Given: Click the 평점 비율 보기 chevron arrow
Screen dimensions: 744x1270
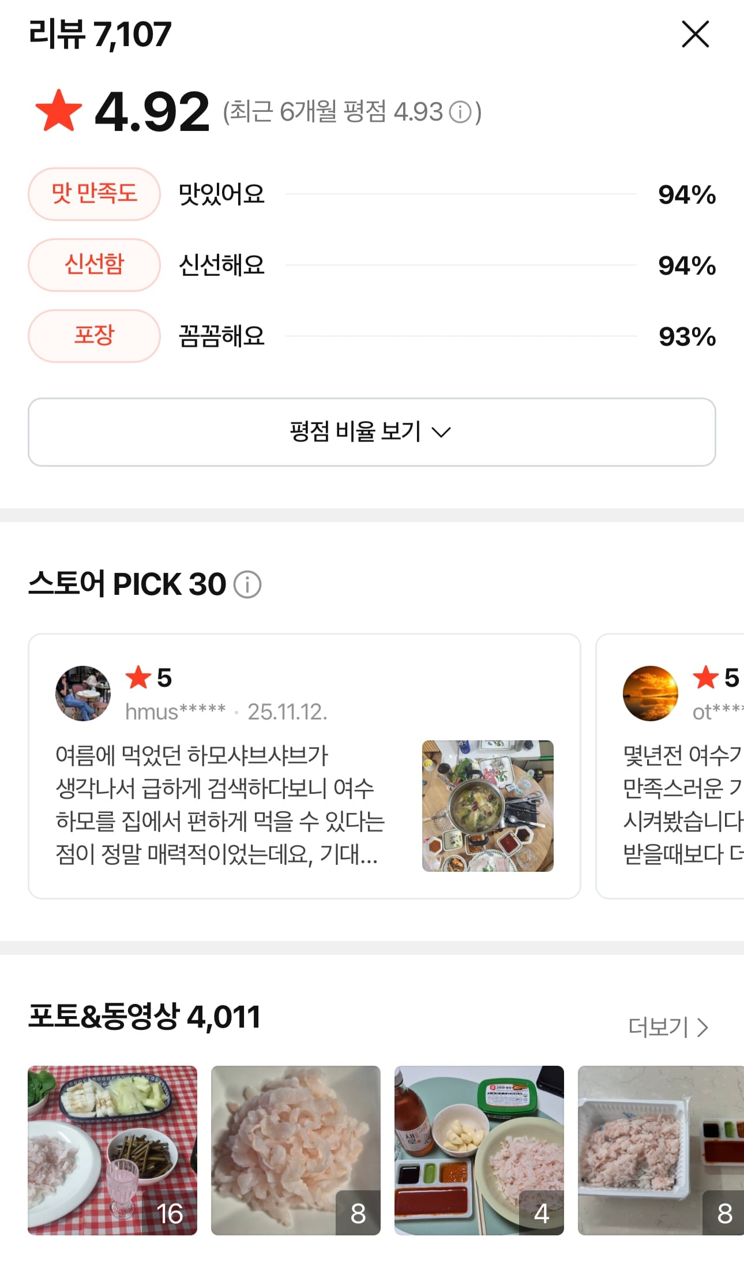Looking at the screenshot, I should click(x=441, y=432).
